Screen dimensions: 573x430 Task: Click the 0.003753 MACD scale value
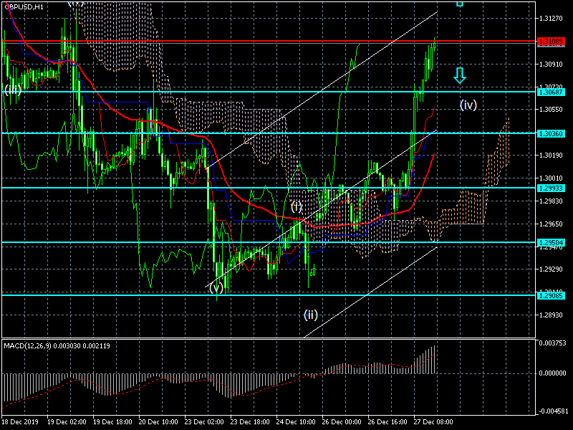click(552, 343)
